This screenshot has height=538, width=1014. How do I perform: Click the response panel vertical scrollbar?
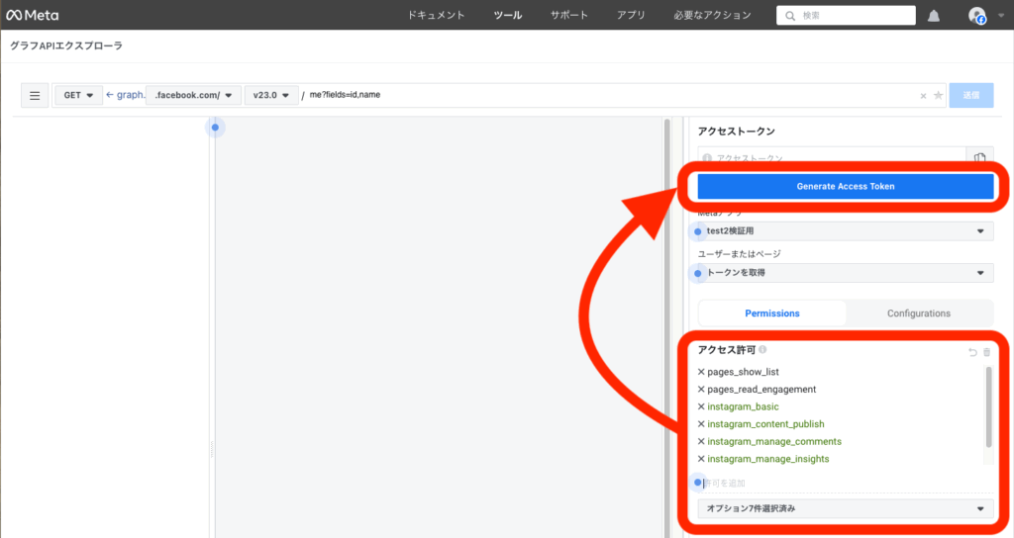tap(667, 327)
